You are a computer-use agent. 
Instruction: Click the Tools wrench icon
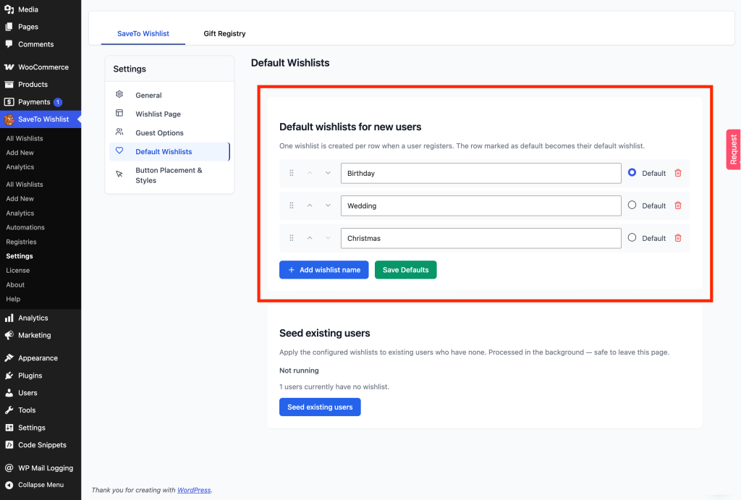9,410
